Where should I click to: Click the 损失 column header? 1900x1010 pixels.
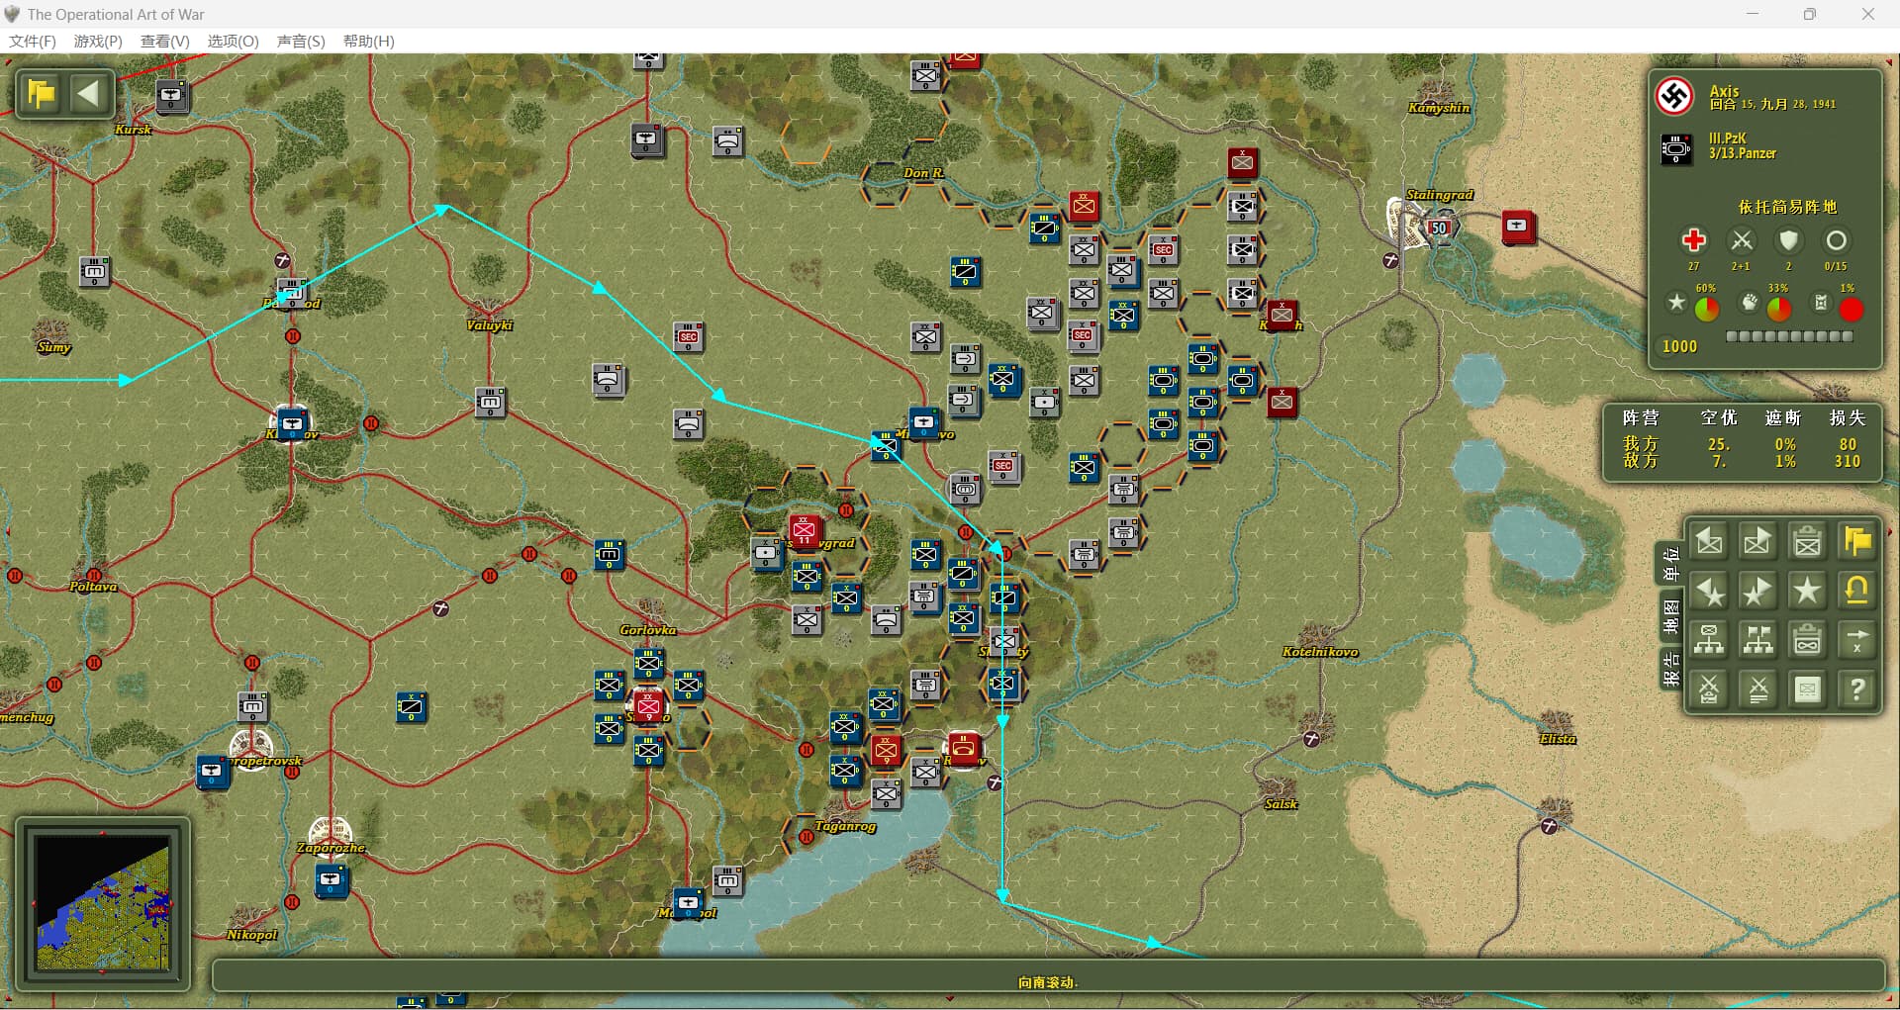pyautogui.click(x=1848, y=417)
